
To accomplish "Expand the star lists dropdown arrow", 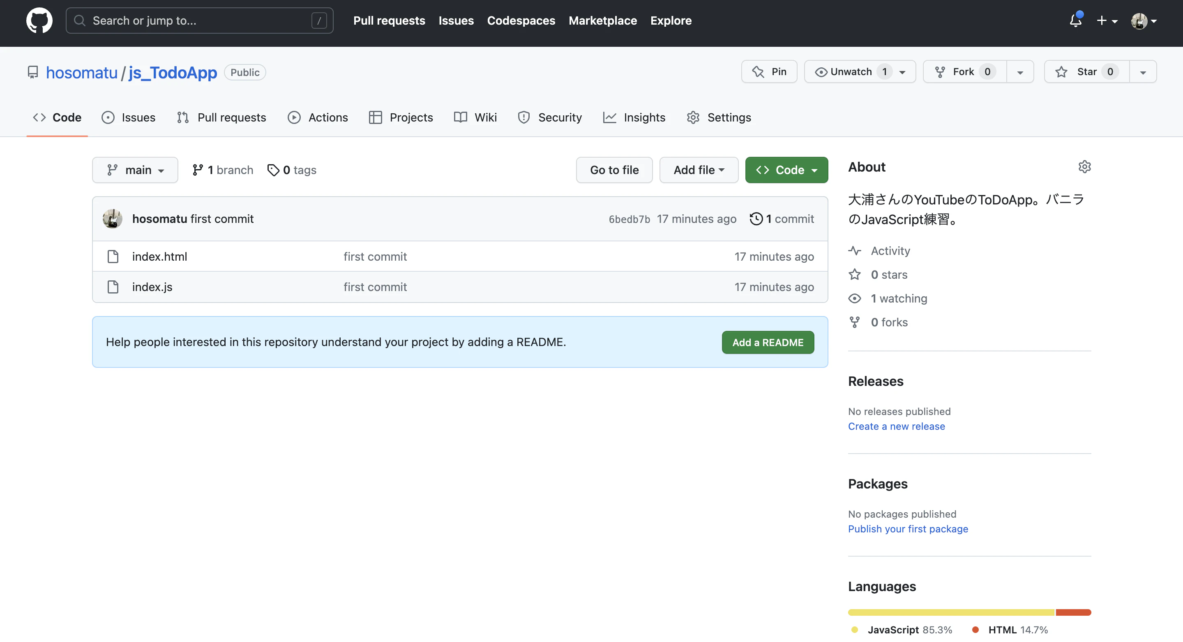I will coord(1143,72).
